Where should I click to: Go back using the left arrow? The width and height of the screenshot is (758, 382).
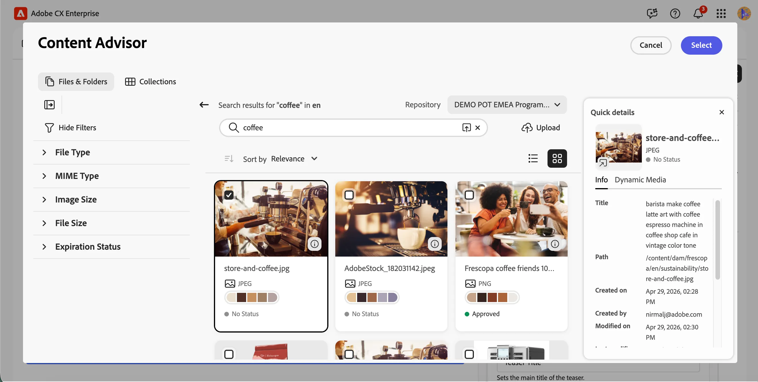tap(204, 104)
